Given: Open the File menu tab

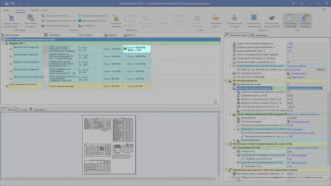Looking at the screenshot, I should [x=7, y=10].
